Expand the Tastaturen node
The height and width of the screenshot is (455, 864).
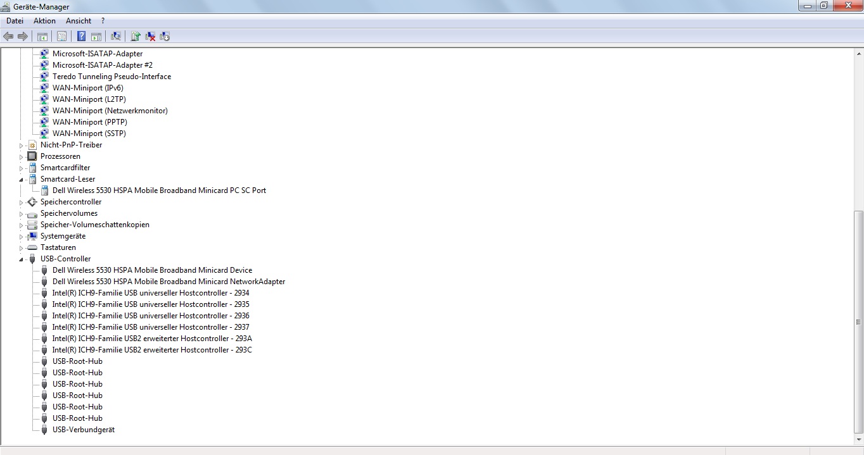21,247
